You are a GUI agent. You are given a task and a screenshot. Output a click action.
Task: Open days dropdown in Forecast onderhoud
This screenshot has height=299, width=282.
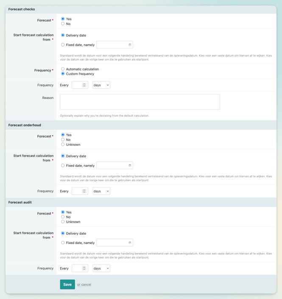(x=101, y=191)
